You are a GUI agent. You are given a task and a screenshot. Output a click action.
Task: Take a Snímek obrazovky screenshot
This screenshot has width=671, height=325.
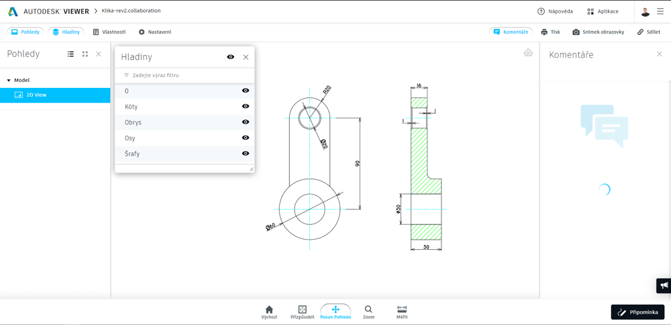click(x=599, y=32)
